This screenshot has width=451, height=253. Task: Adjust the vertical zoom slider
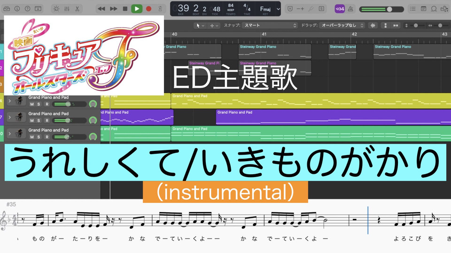416,25
